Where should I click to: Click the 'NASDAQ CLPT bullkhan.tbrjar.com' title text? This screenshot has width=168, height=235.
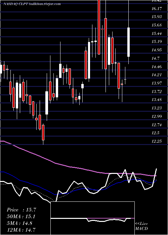tap(32, 4)
